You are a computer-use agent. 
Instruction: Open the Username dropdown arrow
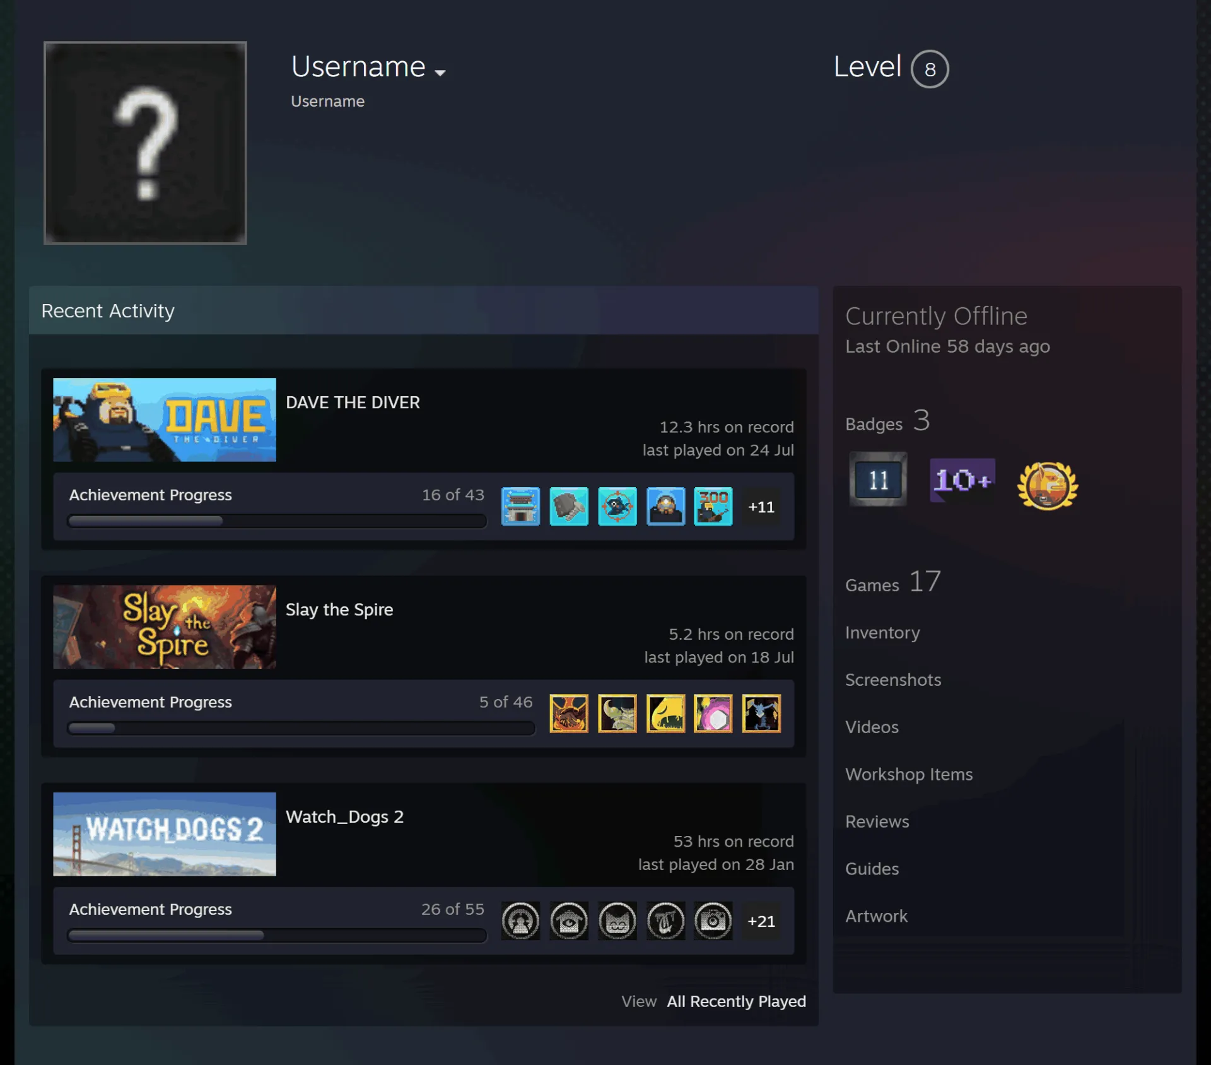click(x=440, y=73)
